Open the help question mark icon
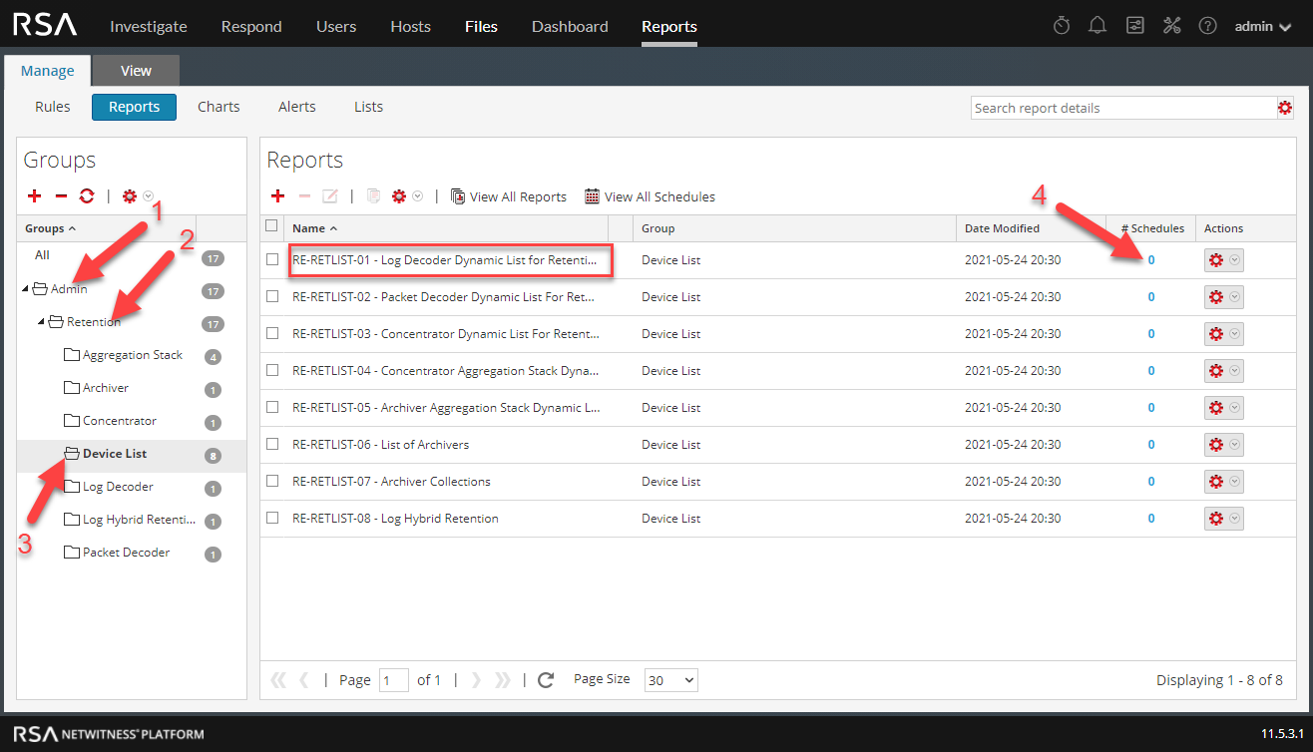 [x=1207, y=26]
